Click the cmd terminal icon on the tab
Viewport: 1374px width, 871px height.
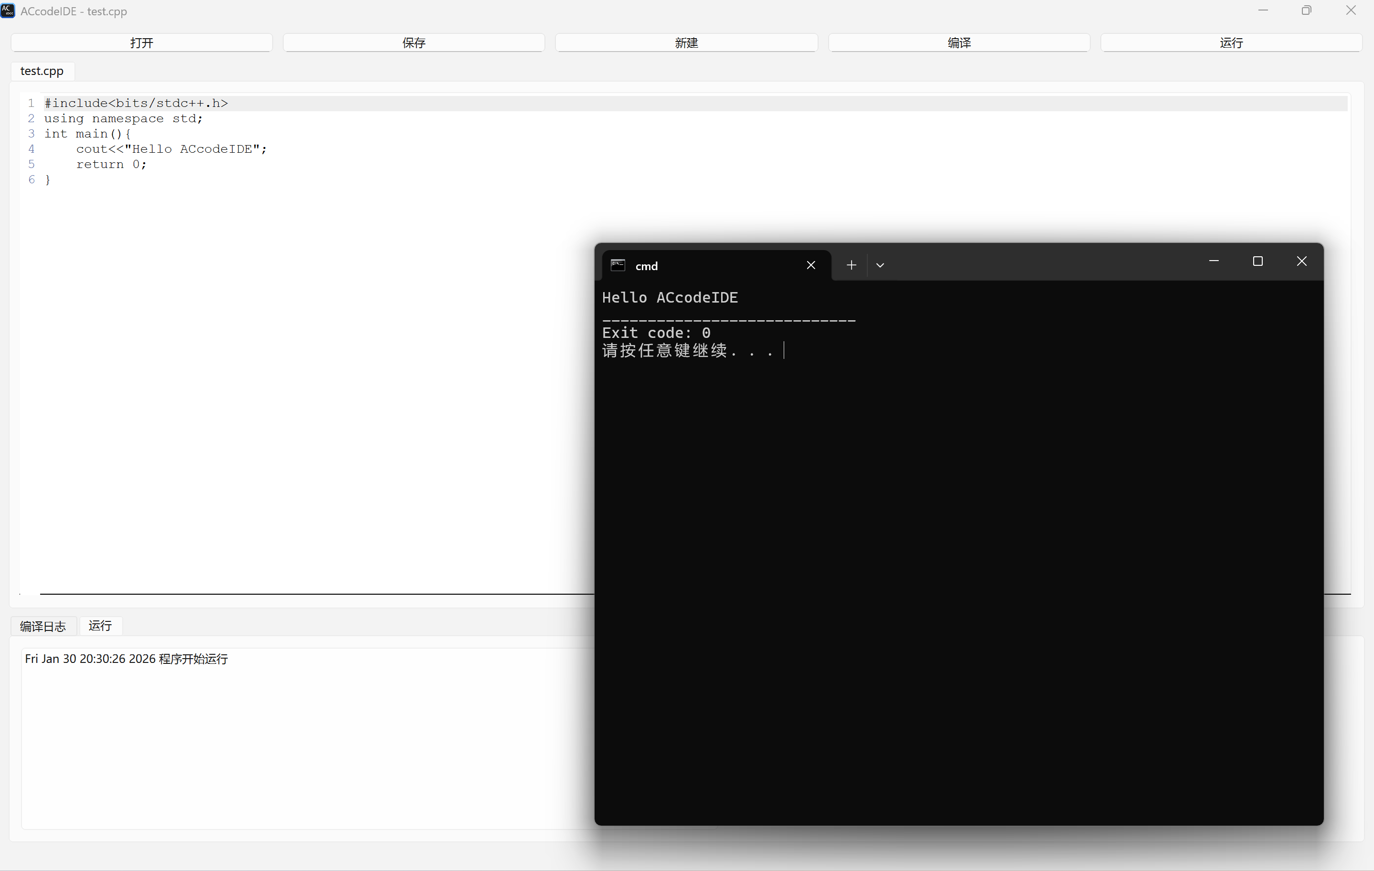click(618, 265)
